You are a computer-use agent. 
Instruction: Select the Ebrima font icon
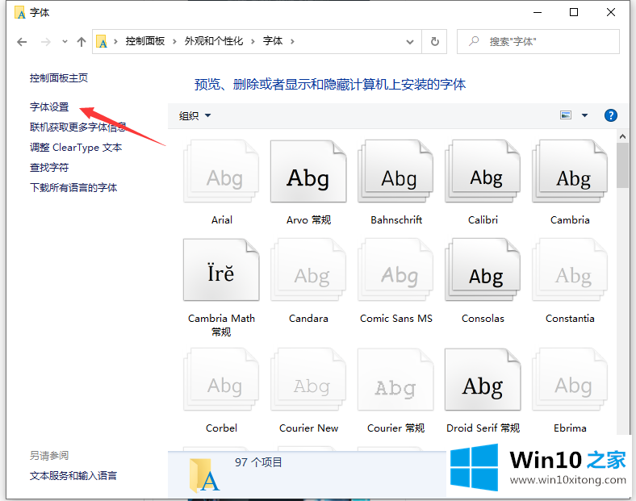click(570, 379)
